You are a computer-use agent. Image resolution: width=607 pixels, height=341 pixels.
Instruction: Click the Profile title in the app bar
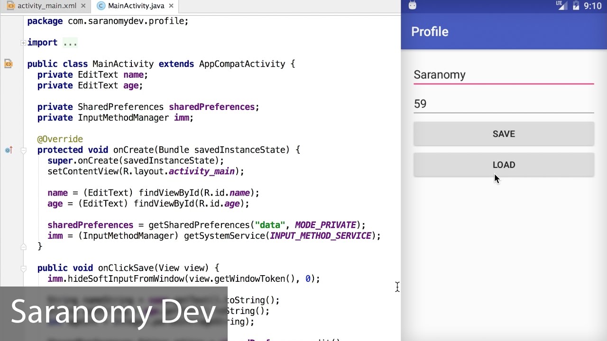(x=430, y=32)
